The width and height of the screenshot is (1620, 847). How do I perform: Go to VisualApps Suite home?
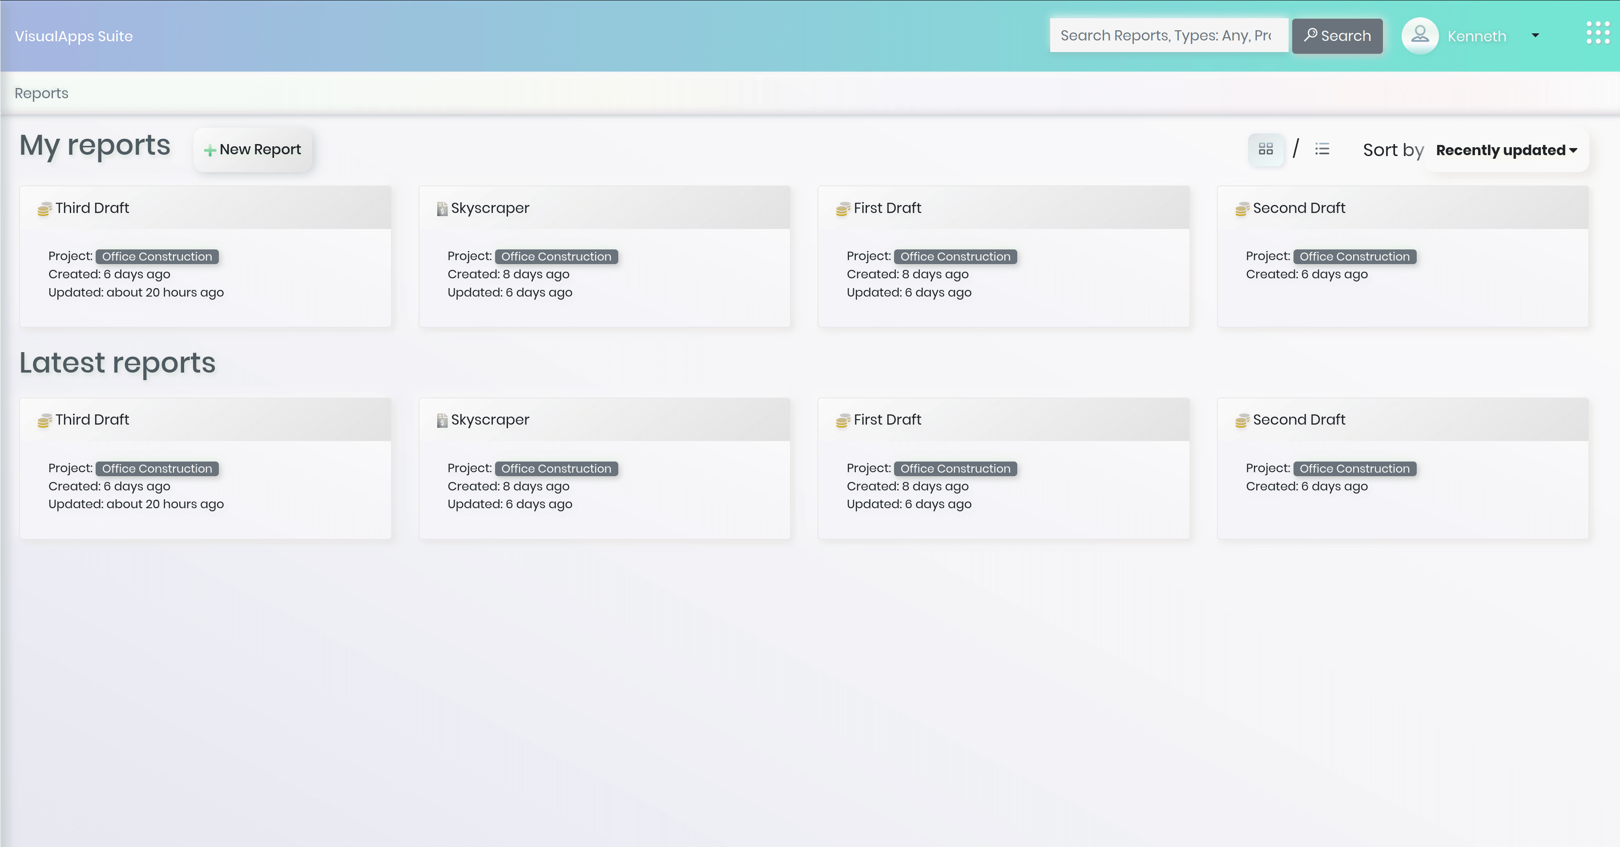coord(73,36)
